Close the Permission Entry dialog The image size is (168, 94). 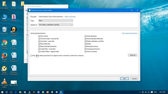click(x=137, y=10)
